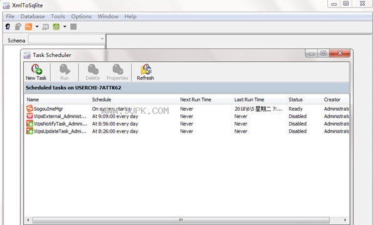The width and height of the screenshot is (373, 225).
Task: Click the Delete toolbar button
Action: pos(93,72)
